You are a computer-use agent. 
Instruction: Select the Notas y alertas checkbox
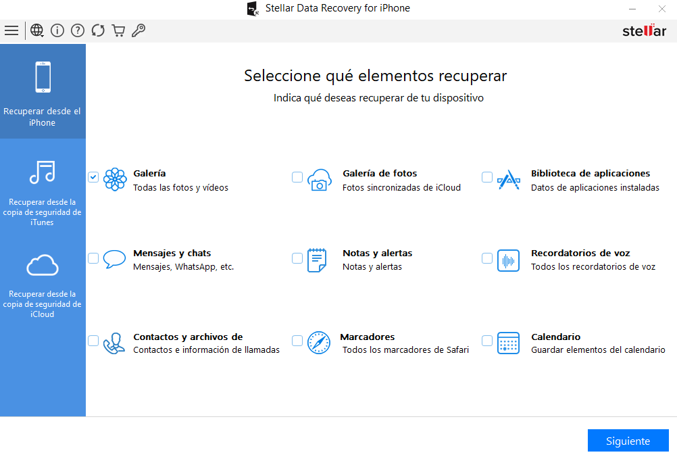pos(297,258)
